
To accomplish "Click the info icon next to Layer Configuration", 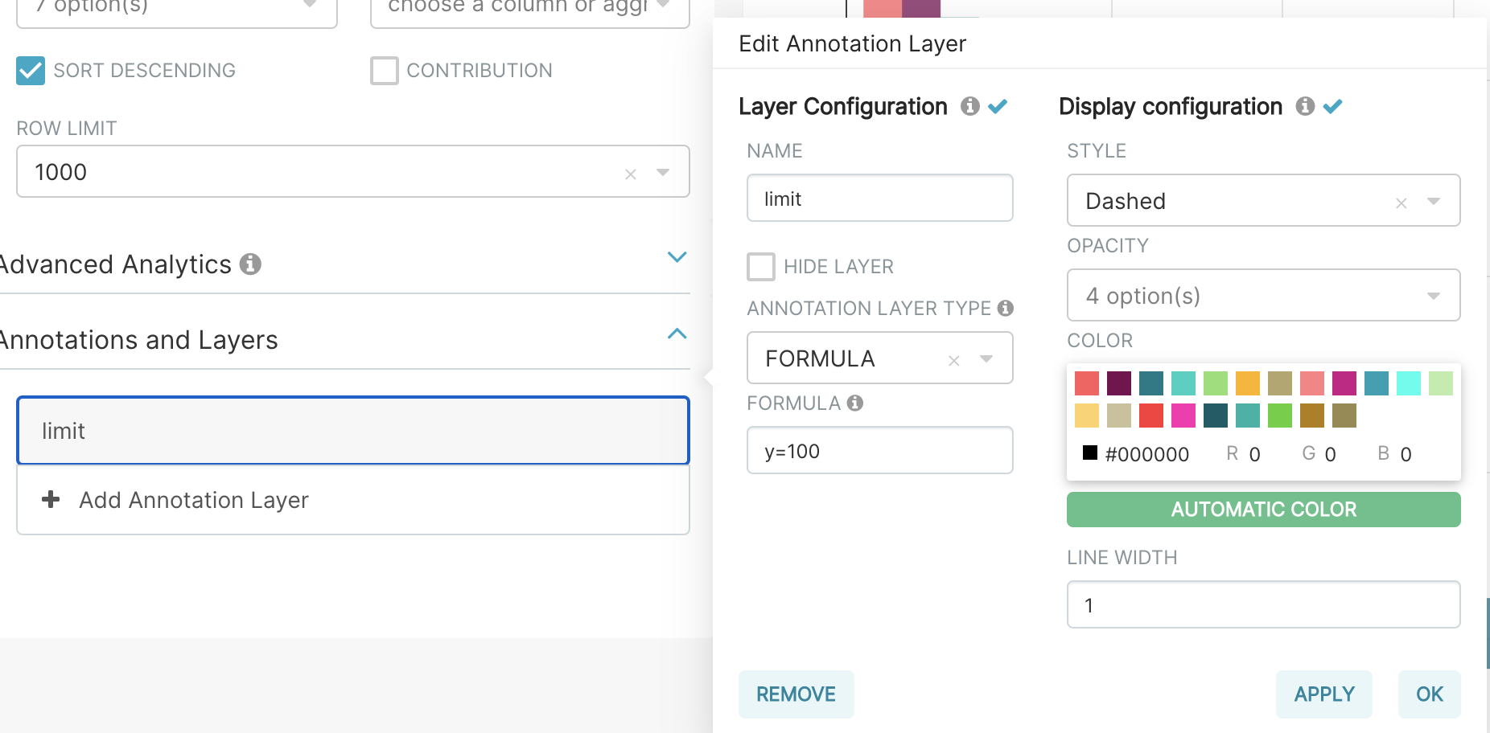I will [972, 105].
